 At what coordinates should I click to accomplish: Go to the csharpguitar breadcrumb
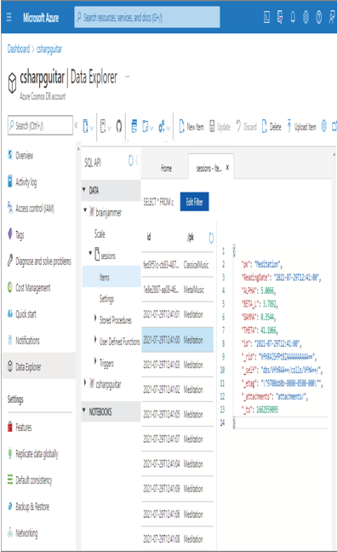(49, 49)
